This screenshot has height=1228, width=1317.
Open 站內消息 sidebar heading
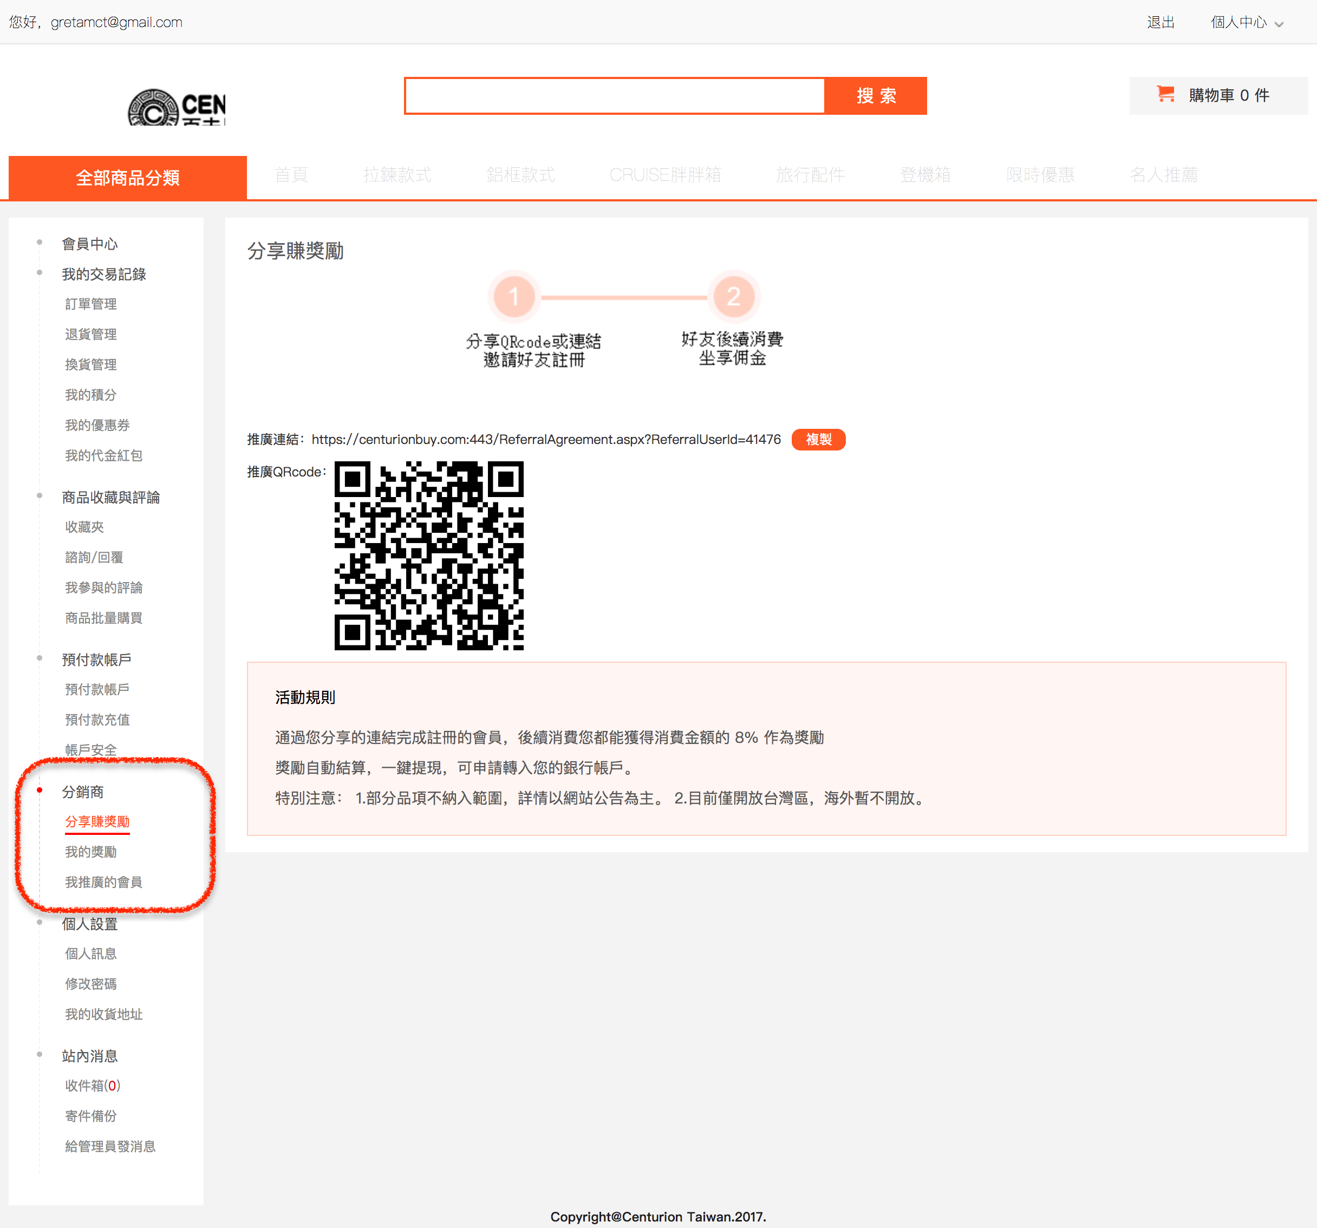(90, 1056)
